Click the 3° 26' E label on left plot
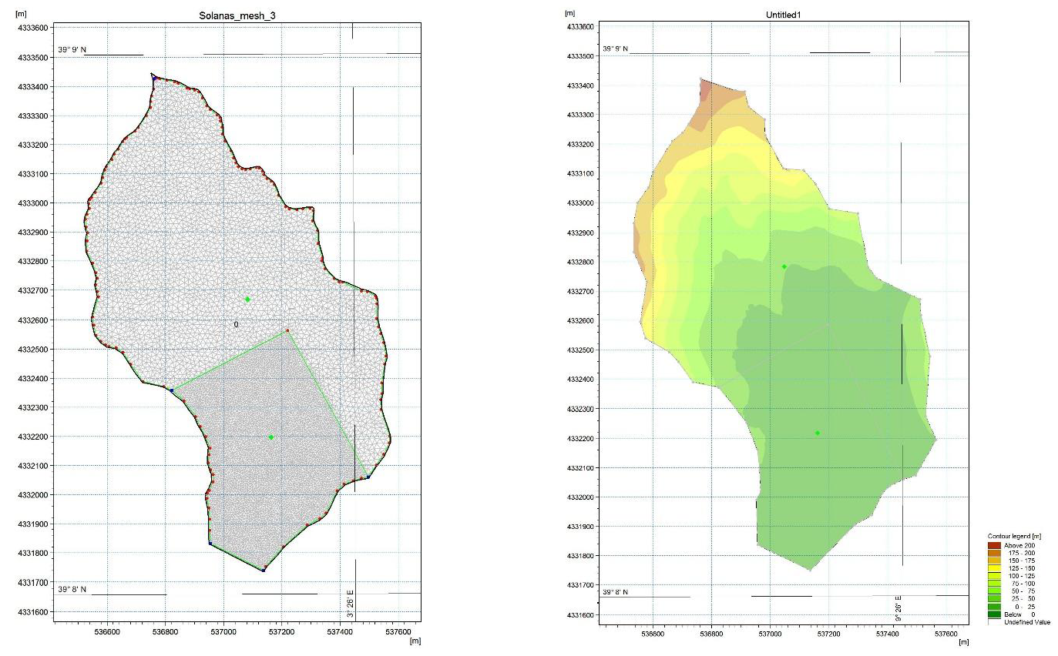The width and height of the screenshot is (1058, 656). click(350, 603)
